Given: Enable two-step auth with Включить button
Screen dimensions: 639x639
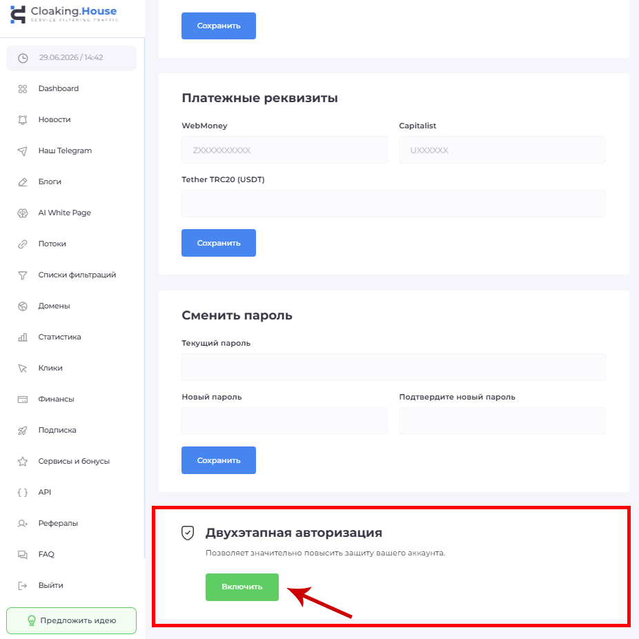Looking at the screenshot, I should 242,587.
